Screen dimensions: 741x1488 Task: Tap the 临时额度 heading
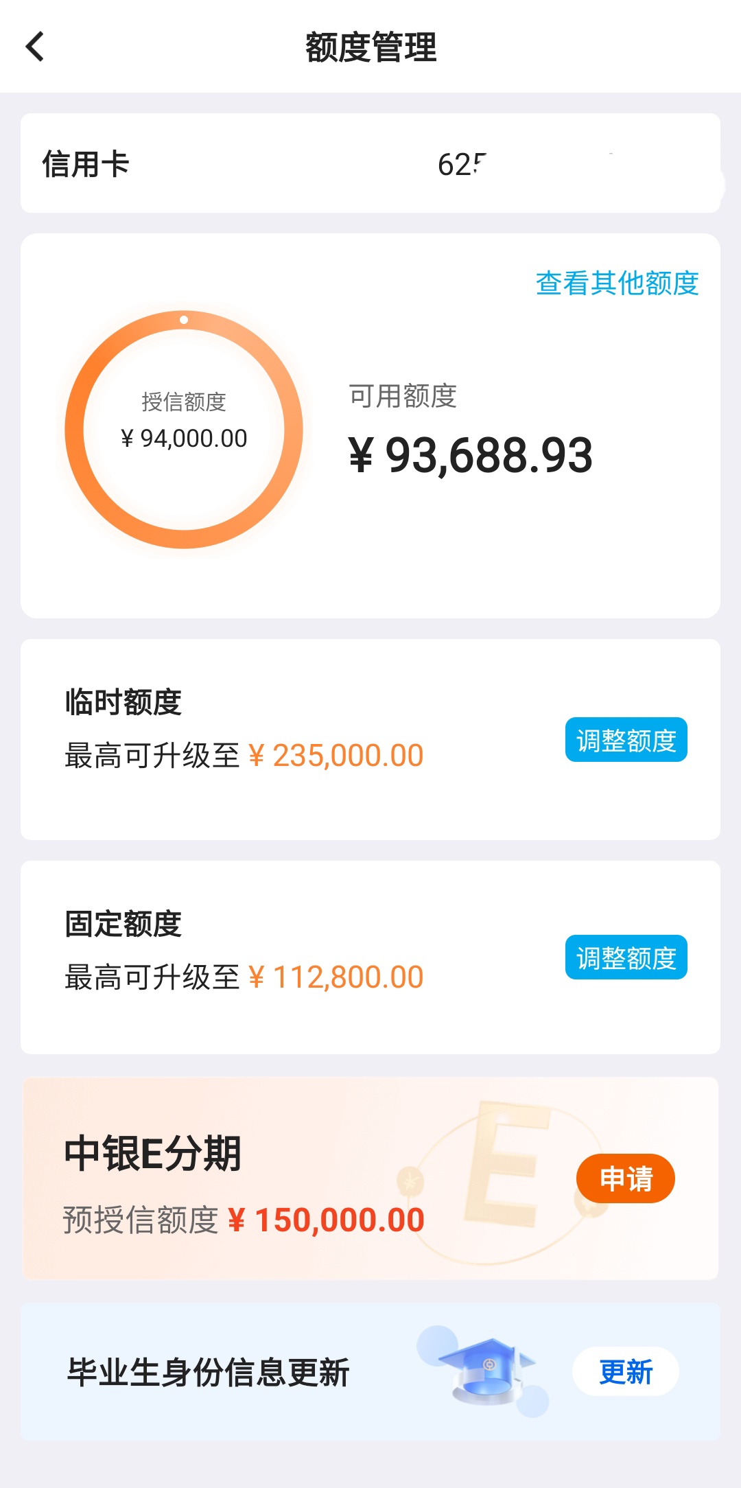tap(123, 702)
